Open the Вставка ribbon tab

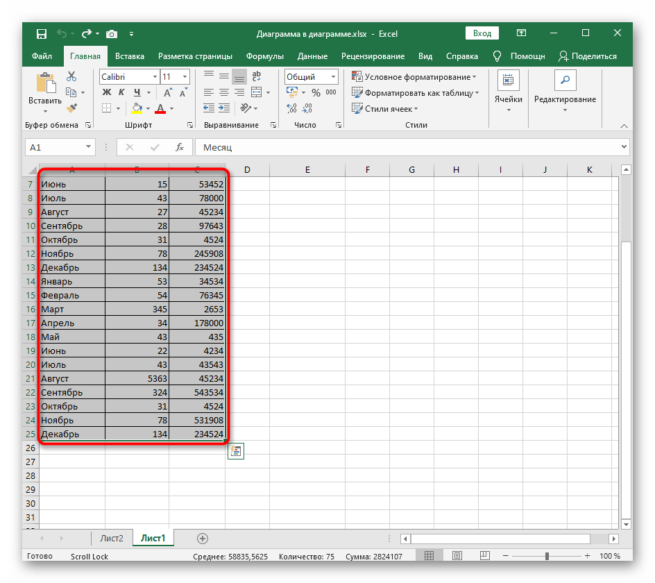pyautogui.click(x=130, y=56)
